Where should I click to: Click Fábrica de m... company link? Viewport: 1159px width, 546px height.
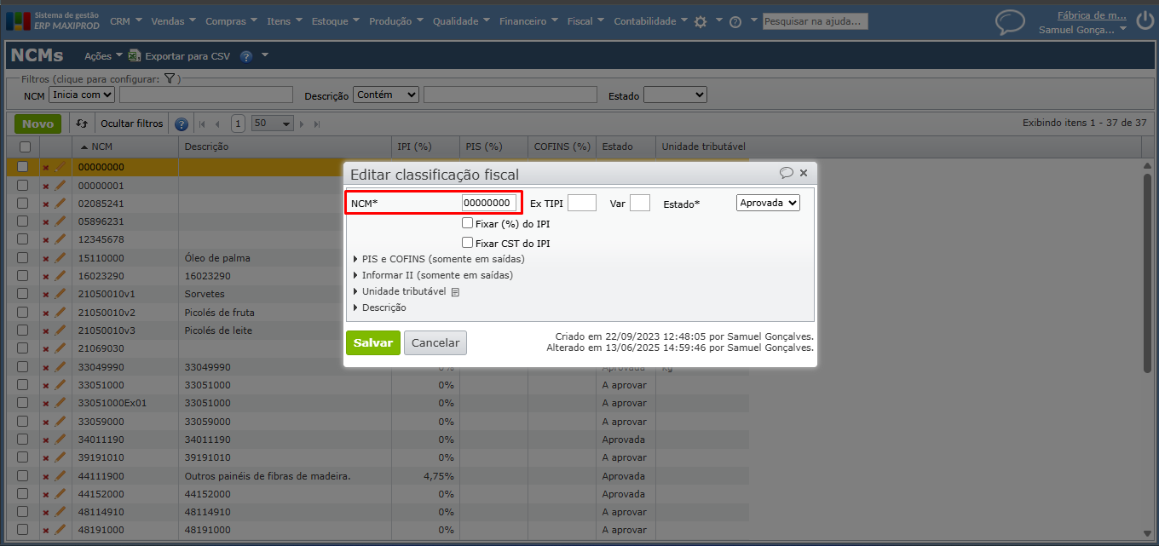1092,14
